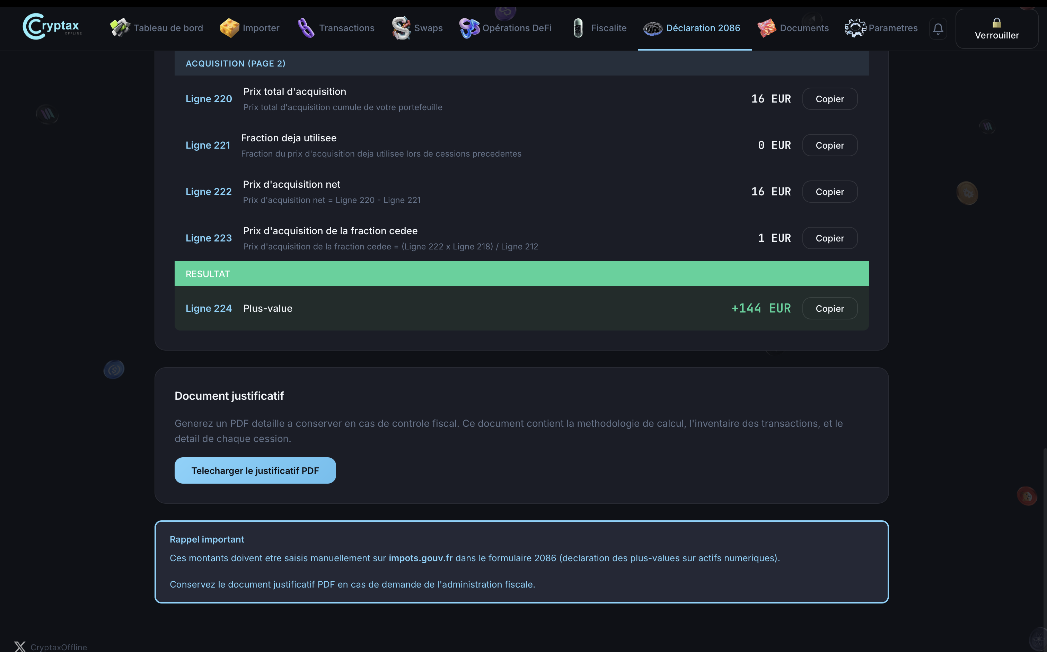Click the Tableau de bord nav icon

coord(120,28)
